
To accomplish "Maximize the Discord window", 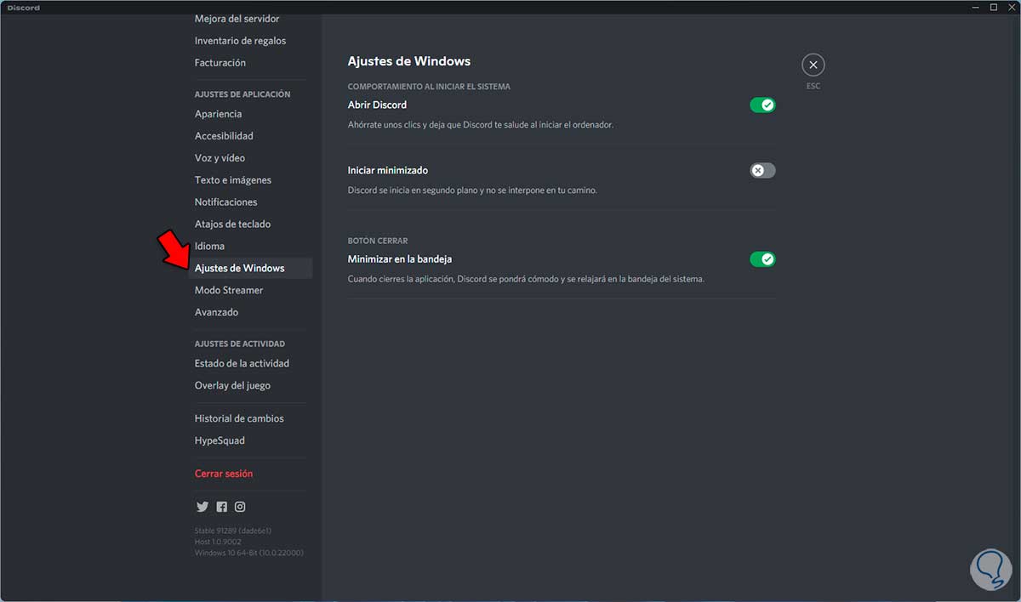I will coord(993,8).
